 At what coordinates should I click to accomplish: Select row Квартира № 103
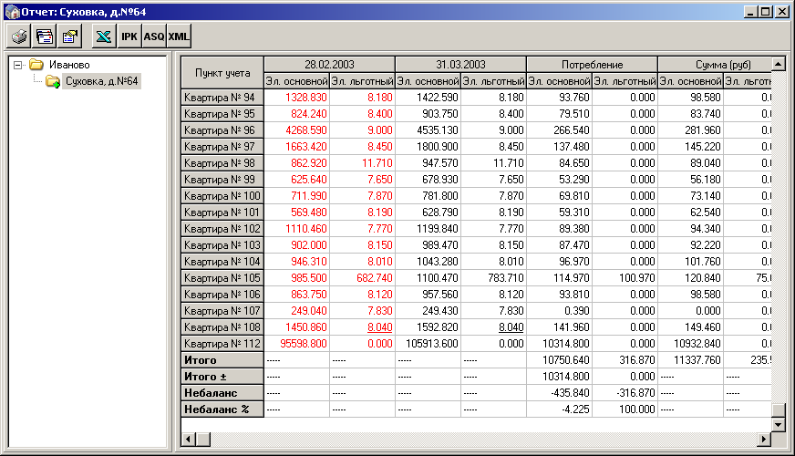(x=222, y=245)
